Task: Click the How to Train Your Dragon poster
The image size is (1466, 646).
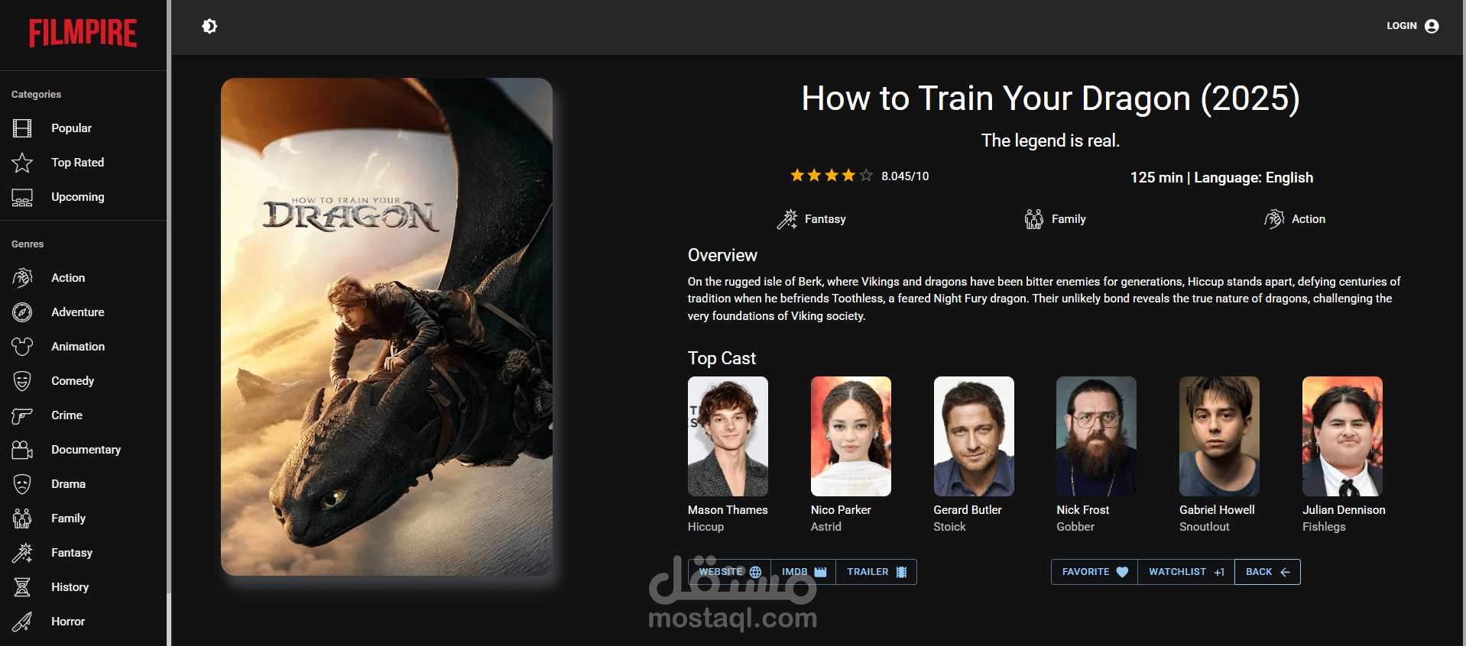Action: 387,327
